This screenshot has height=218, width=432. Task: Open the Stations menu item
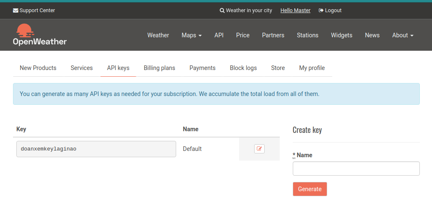pyautogui.click(x=307, y=35)
